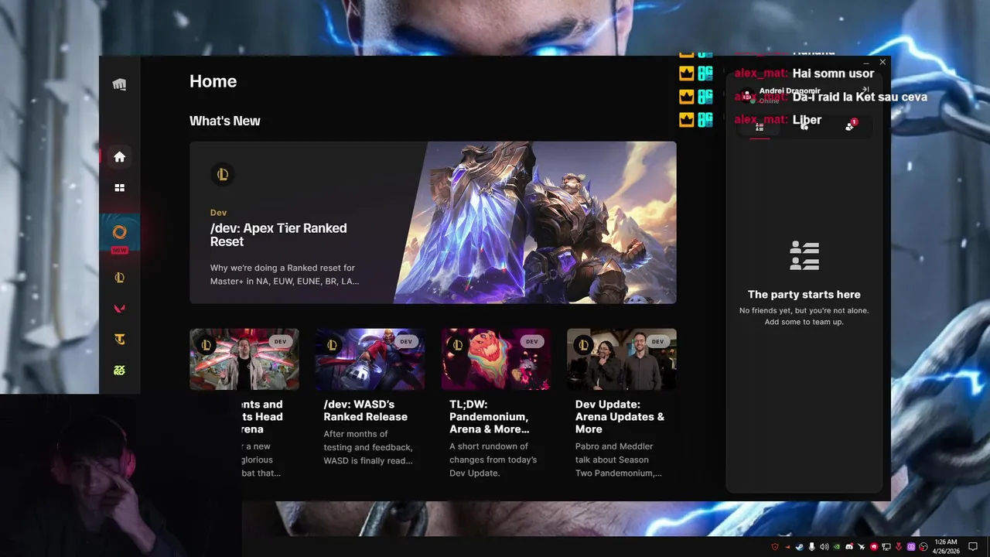This screenshot has height=557, width=990.
Task: Click the microphone tray icon
Action: [811, 547]
